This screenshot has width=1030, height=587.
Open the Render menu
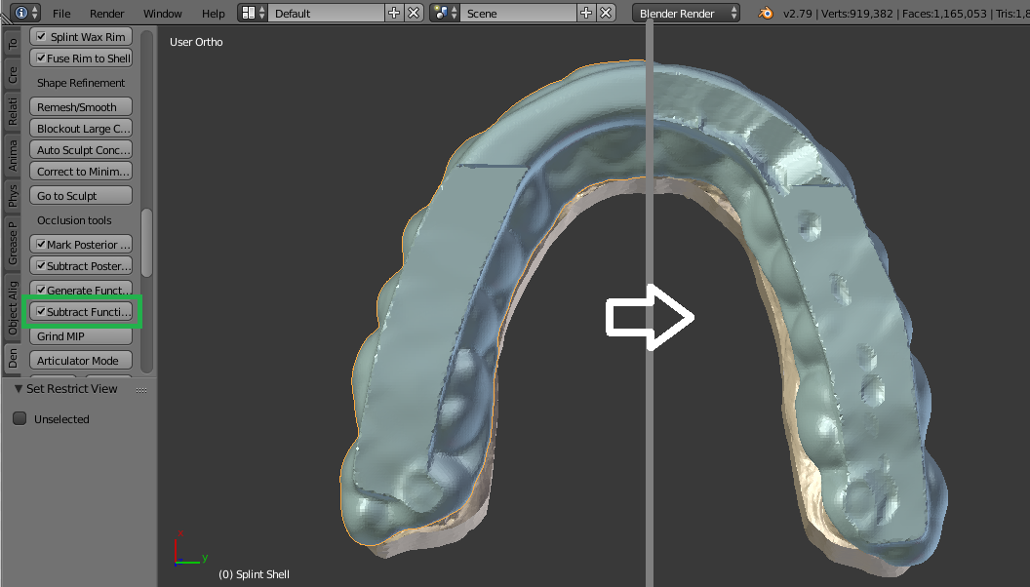(106, 13)
